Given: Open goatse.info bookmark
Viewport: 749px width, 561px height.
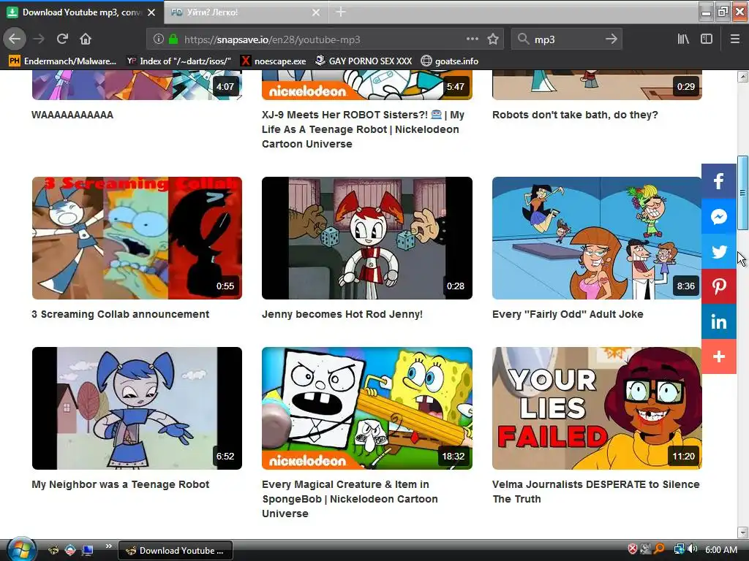Looking at the screenshot, I should tap(450, 61).
